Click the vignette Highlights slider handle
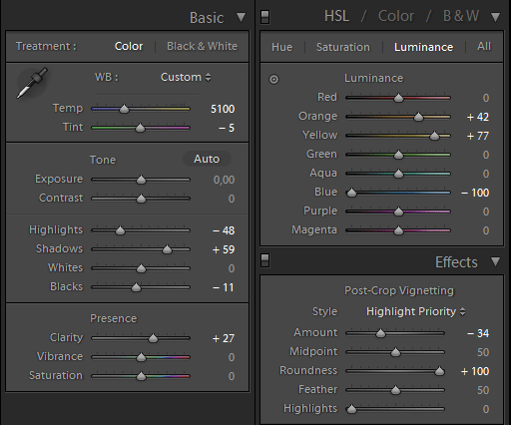The image size is (511, 425). pos(351,409)
